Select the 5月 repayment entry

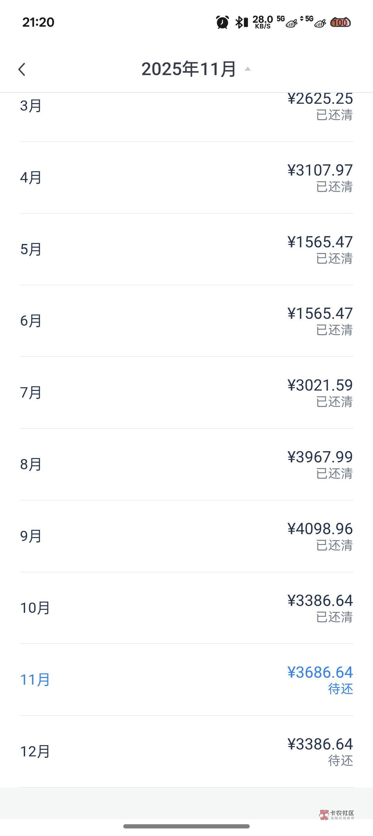click(x=186, y=249)
